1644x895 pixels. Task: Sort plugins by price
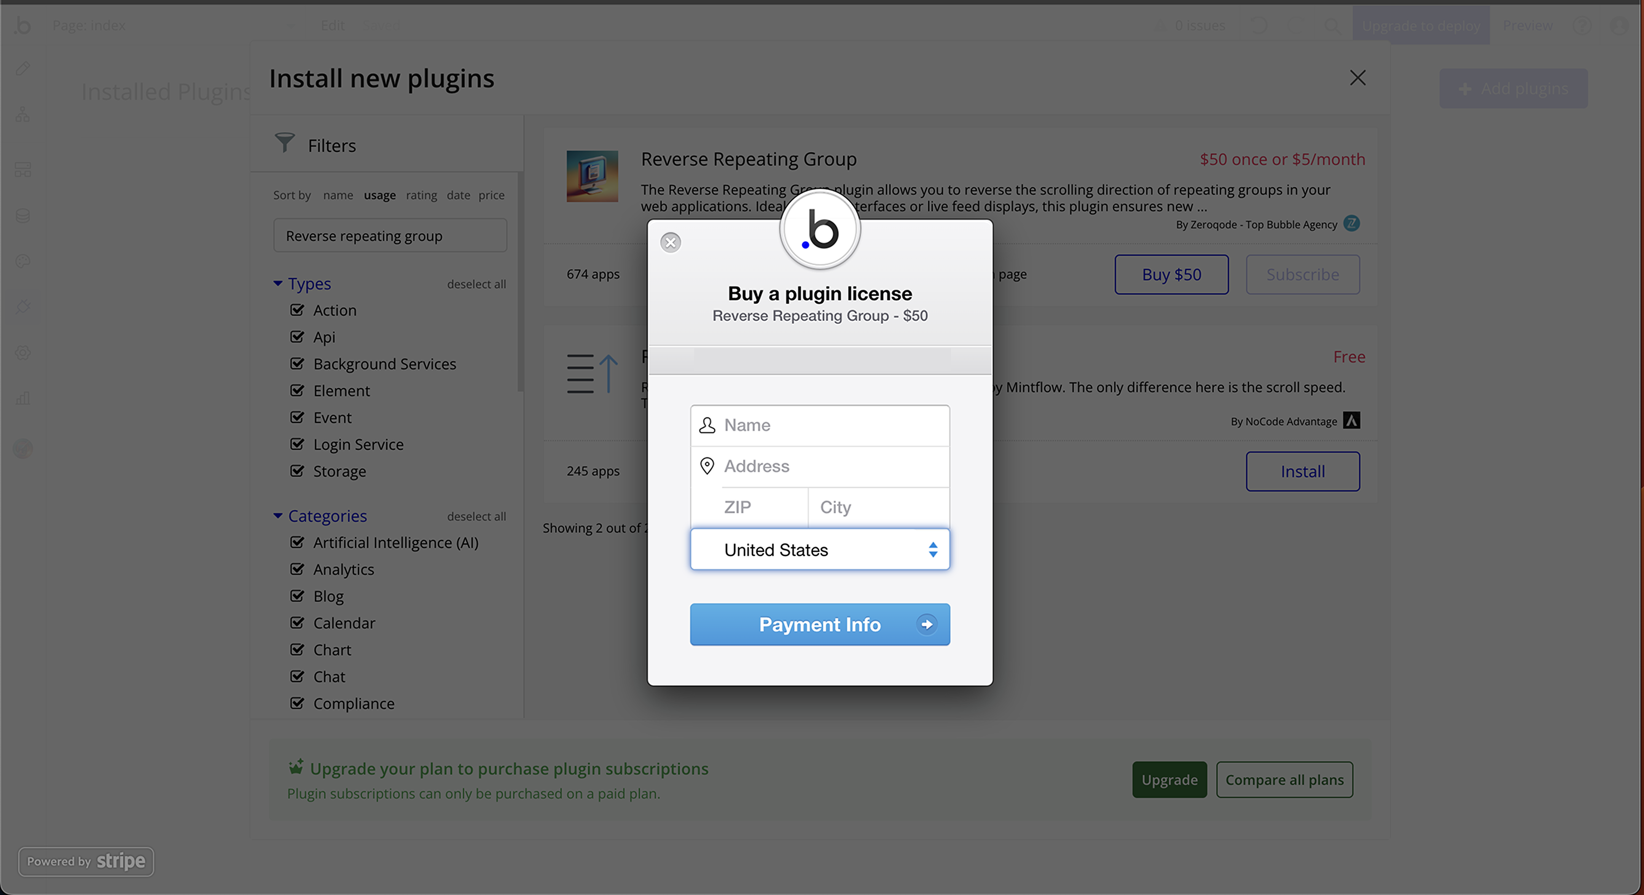pyautogui.click(x=491, y=195)
